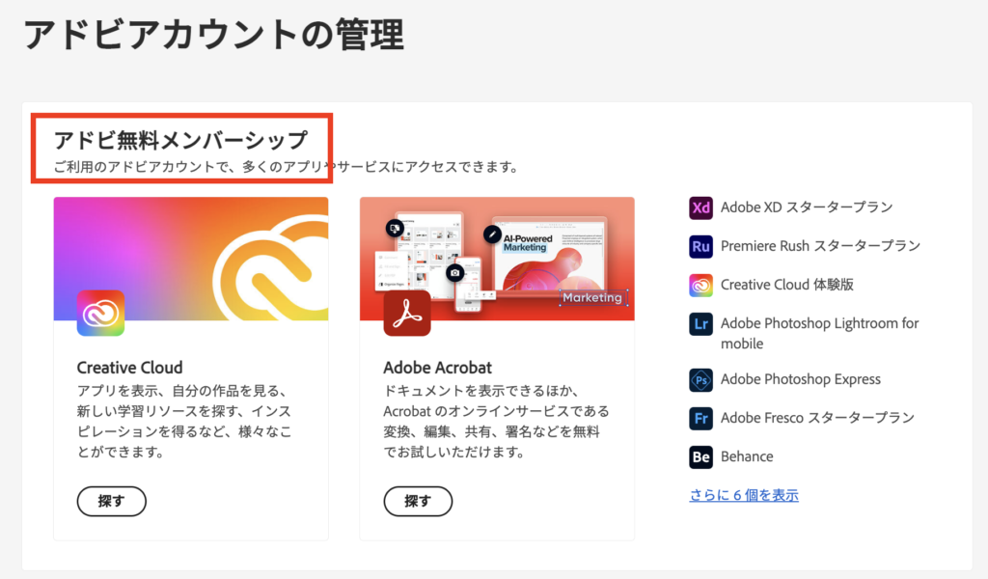Select Premiere Rush スタータープラン text
Viewport: 988px width, 579px height.
pyautogui.click(x=820, y=246)
